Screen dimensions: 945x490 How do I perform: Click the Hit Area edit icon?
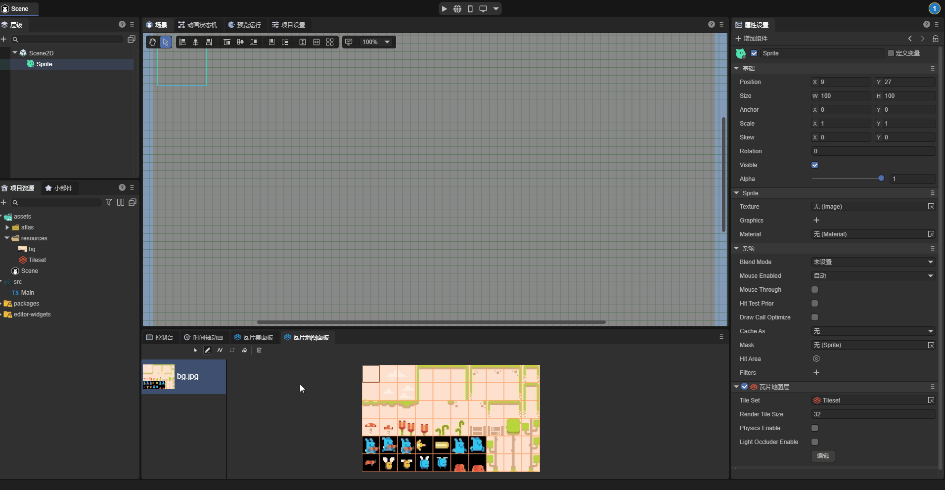[x=816, y=359]
